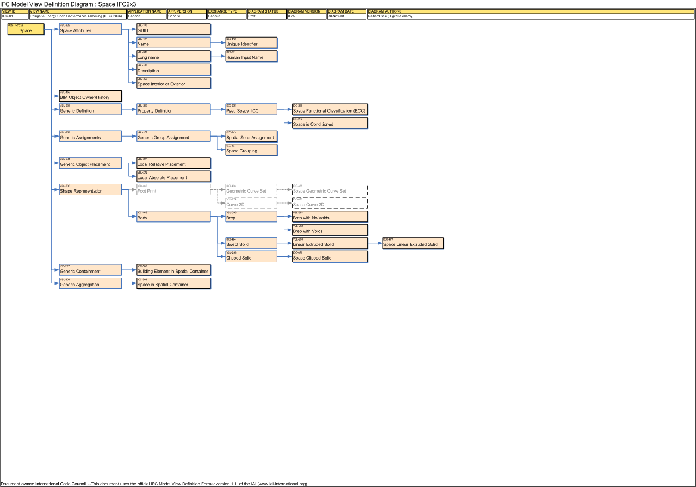Click the Brep node
The height and width of the screenshot is (487, 696).
pos(252,216)
